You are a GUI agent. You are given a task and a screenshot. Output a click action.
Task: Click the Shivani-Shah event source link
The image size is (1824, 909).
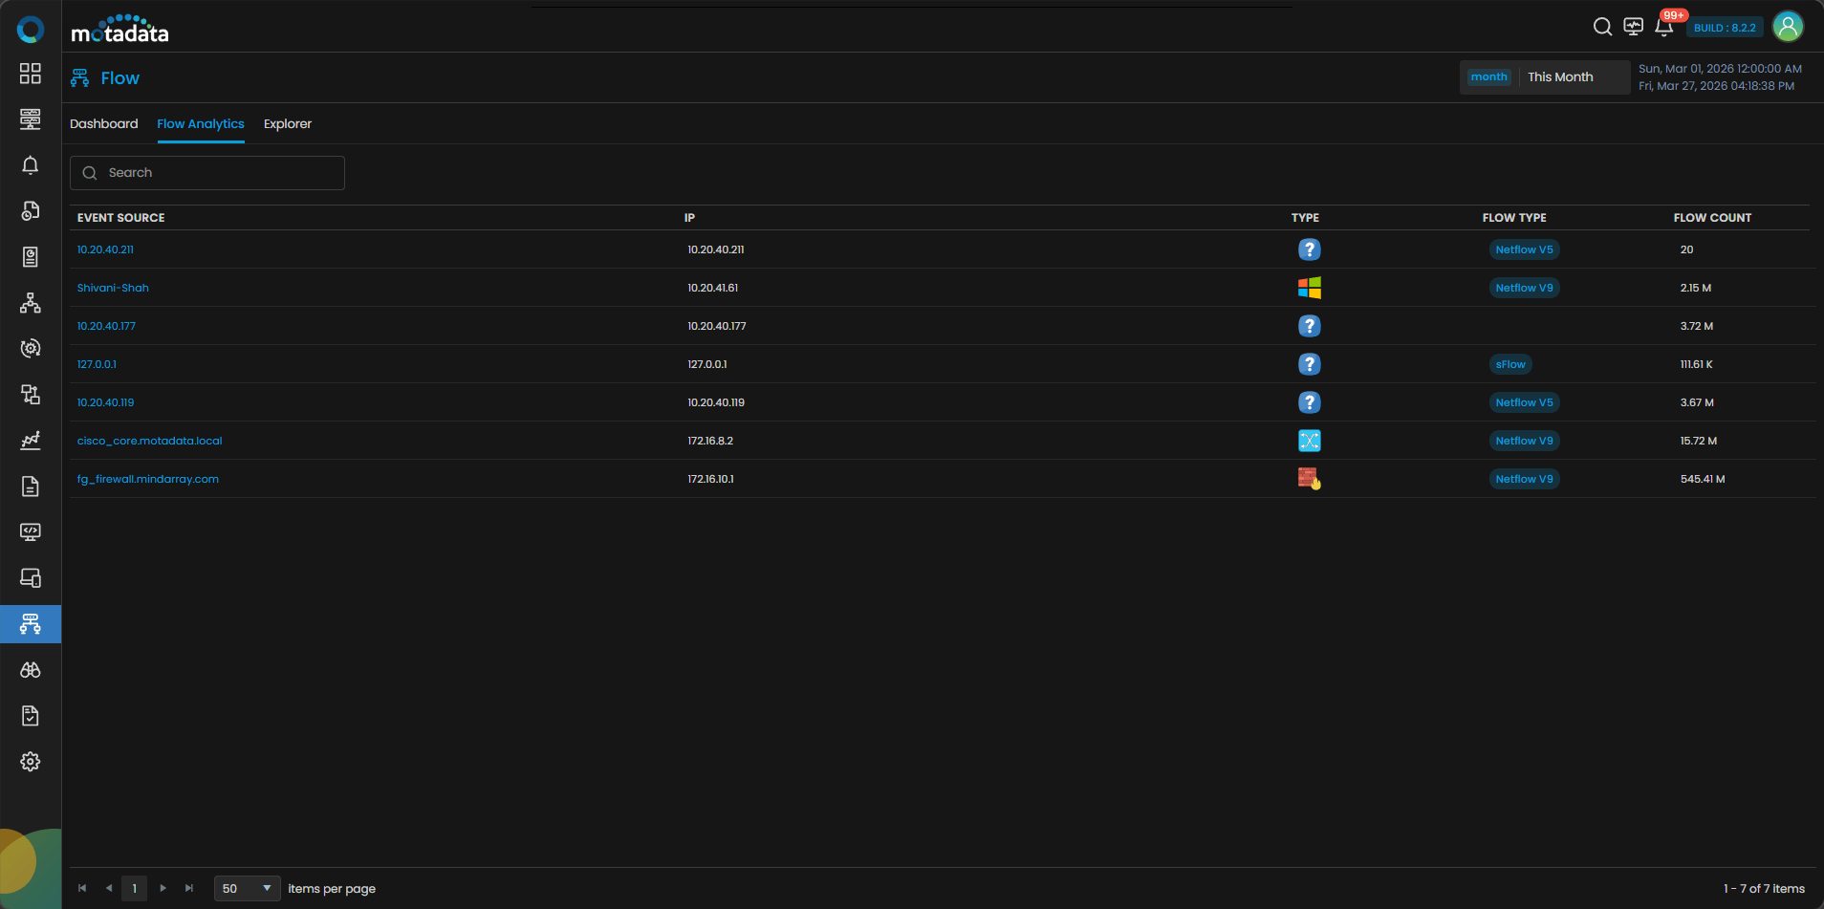pyautogui.click(x=113, y=288)
